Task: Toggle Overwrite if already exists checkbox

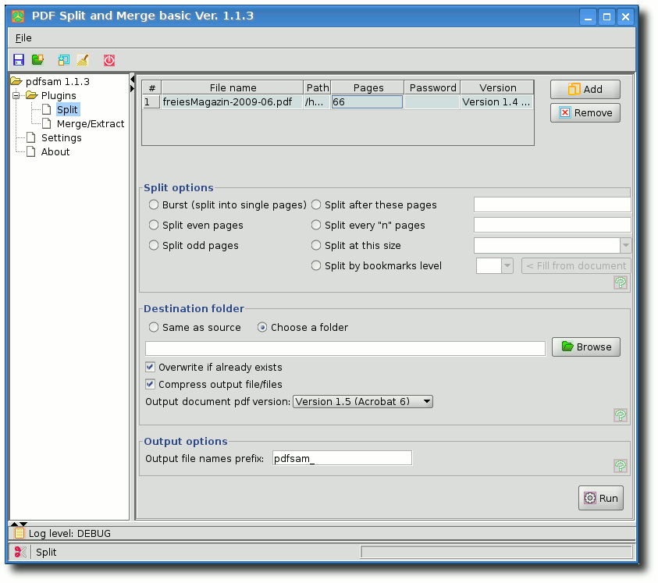Action: [x=150, y=368]
